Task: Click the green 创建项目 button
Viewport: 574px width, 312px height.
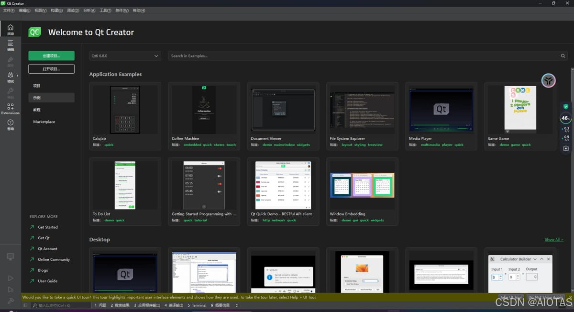Action: (51, 56)
